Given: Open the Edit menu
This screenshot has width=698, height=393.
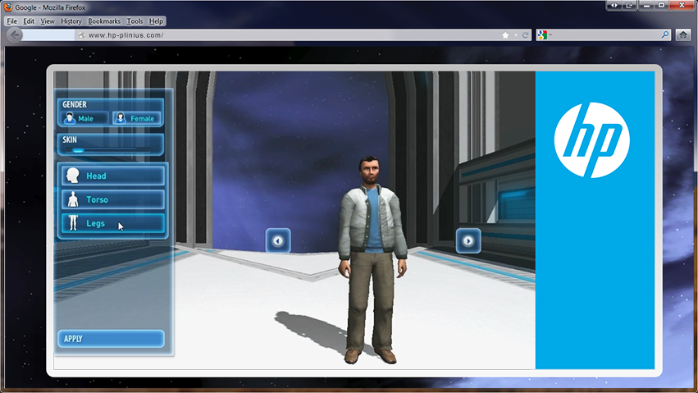Looking at the screenshot, I should (x=29, y=21).
